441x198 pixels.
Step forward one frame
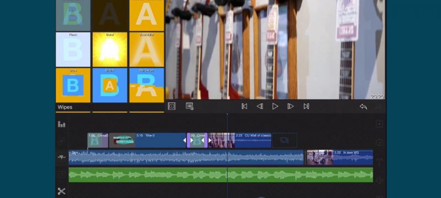[291, 106]
